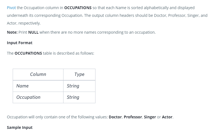Click the bold Actor value at end

(167, 117)
